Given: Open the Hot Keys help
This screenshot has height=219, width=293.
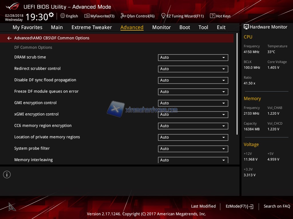Looking at the screenshot, I should [220, 16].
